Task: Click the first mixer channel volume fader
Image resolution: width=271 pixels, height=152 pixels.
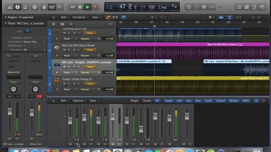Action: tap(70, 121)
